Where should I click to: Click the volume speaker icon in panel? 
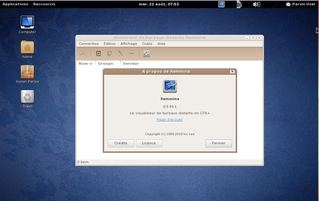point(257,4)
